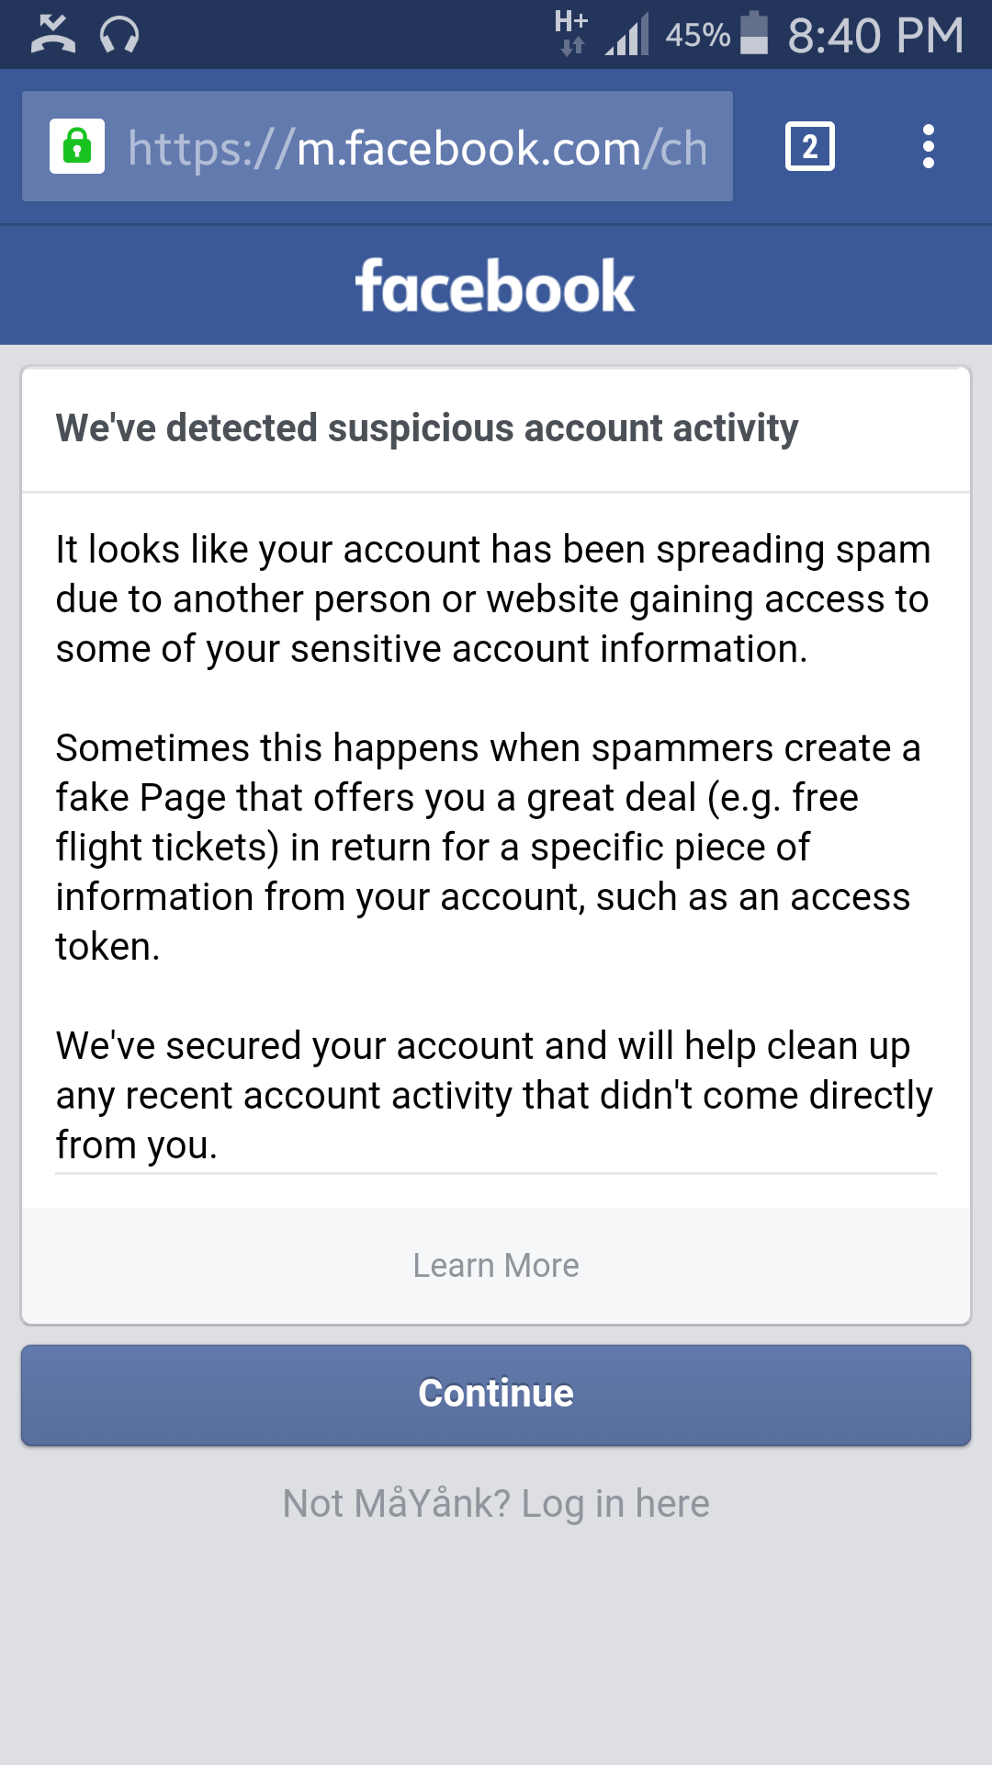Open the tab switcher showing 2 tabs
This screenshot has width=992, height=1765.
tap(810, 145)
